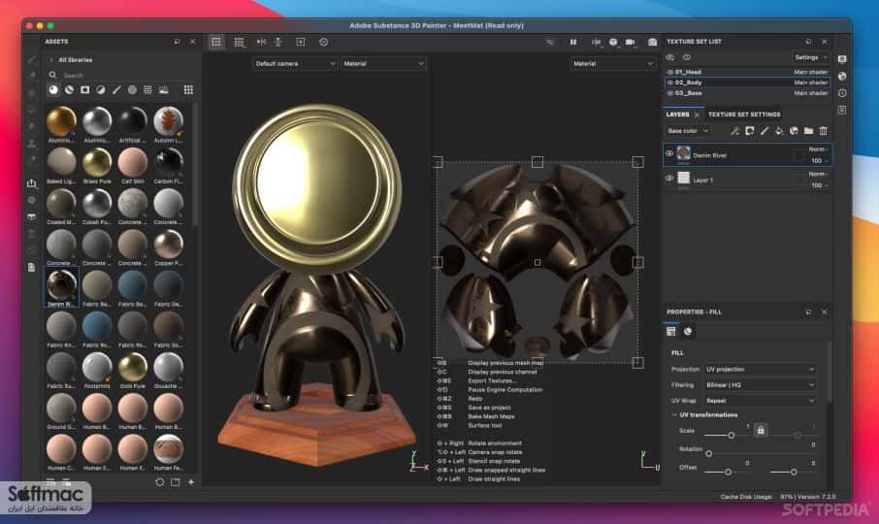The height and width of the screenshot is (524, 879).
Task: Switch to Texture Set Settings tab
Action: click(744, 115)
